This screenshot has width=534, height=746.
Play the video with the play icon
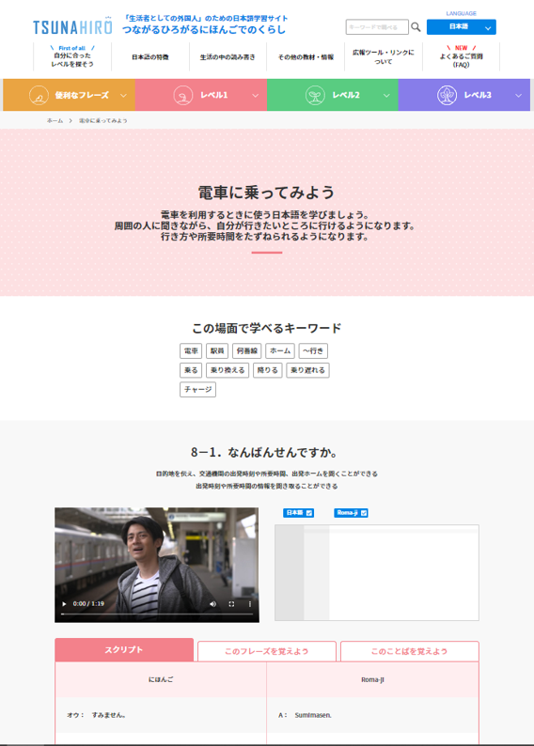tap(64, 604)
